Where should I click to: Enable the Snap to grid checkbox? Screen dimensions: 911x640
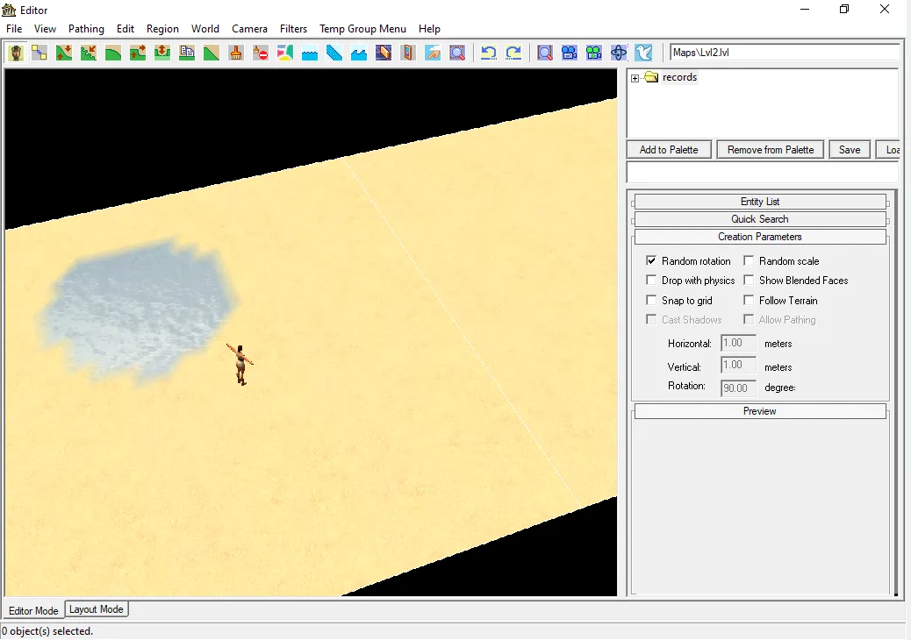tap(651, 300)
